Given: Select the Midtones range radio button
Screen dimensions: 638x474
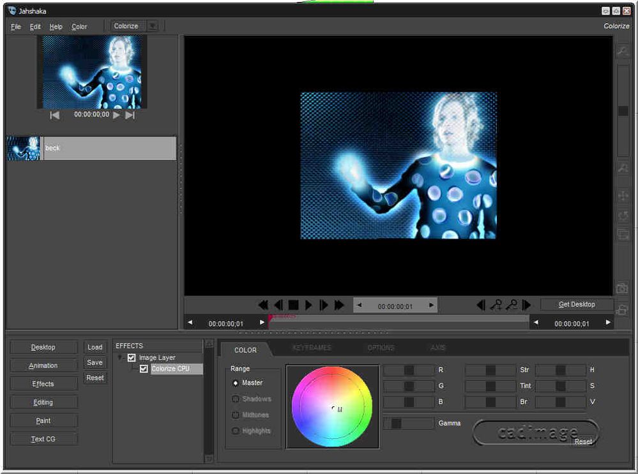Looking at the screenshot, I should (x=235, y=415).
